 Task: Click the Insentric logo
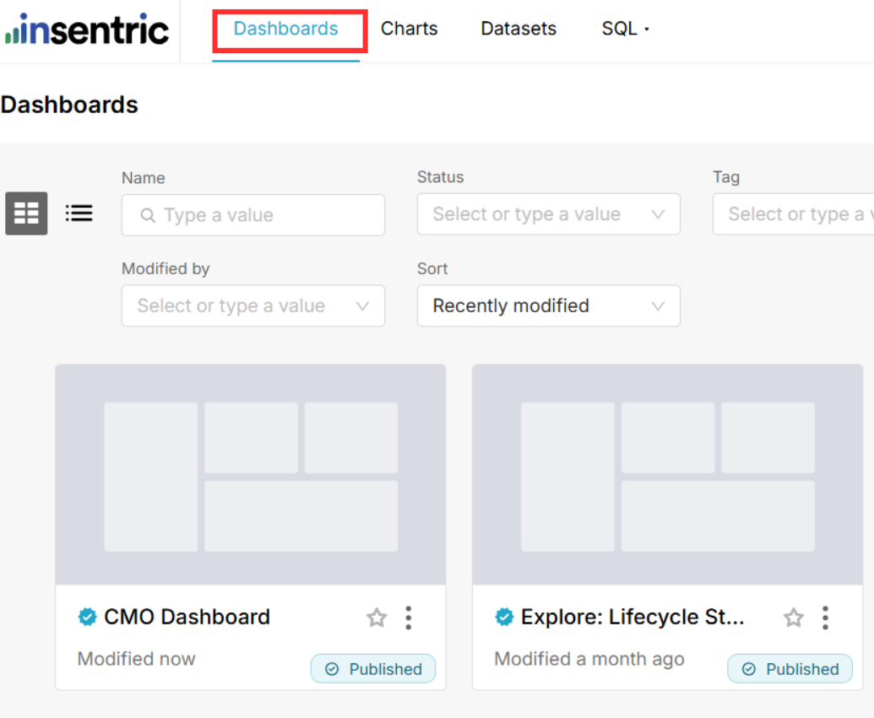pos(87,30)
